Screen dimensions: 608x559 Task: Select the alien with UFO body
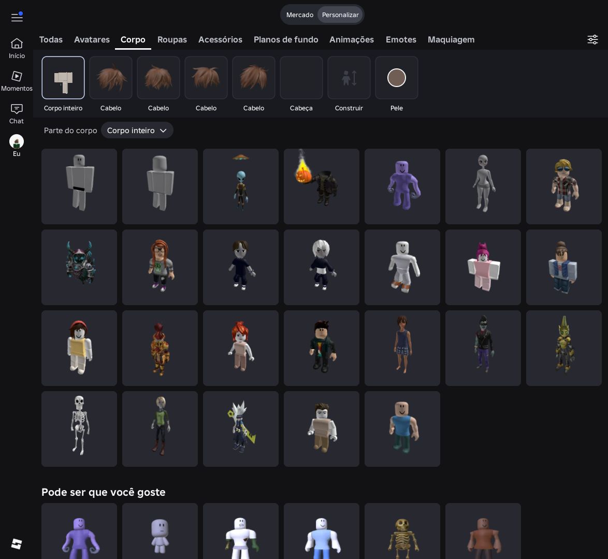point(241,186)
